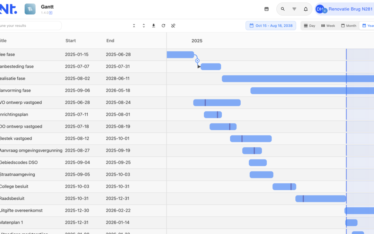Viewport: 374px width, 234px height.
Task: Select the Inrichtingsplan timeline bar
Action: pos(213,115)
